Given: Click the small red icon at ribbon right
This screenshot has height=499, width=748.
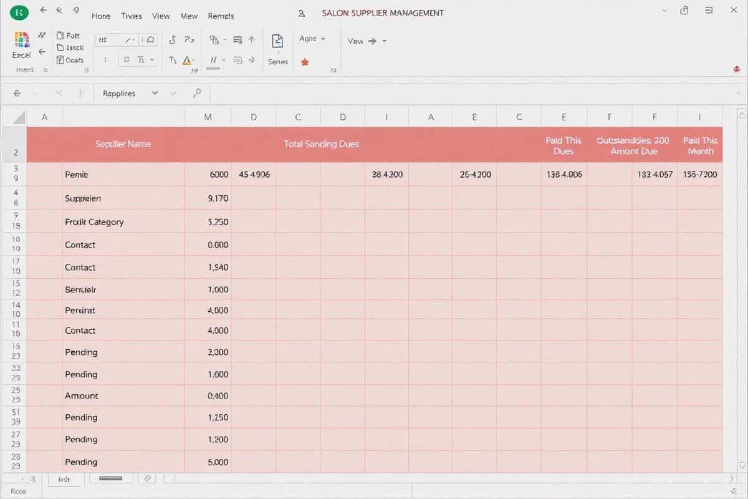Looking at the screenshot, I should [737, 69].
